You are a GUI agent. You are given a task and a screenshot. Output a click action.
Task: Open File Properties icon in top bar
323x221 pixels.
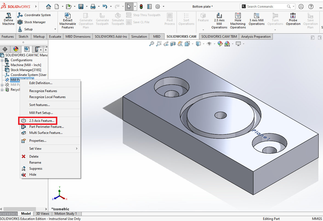coord(149,7)
